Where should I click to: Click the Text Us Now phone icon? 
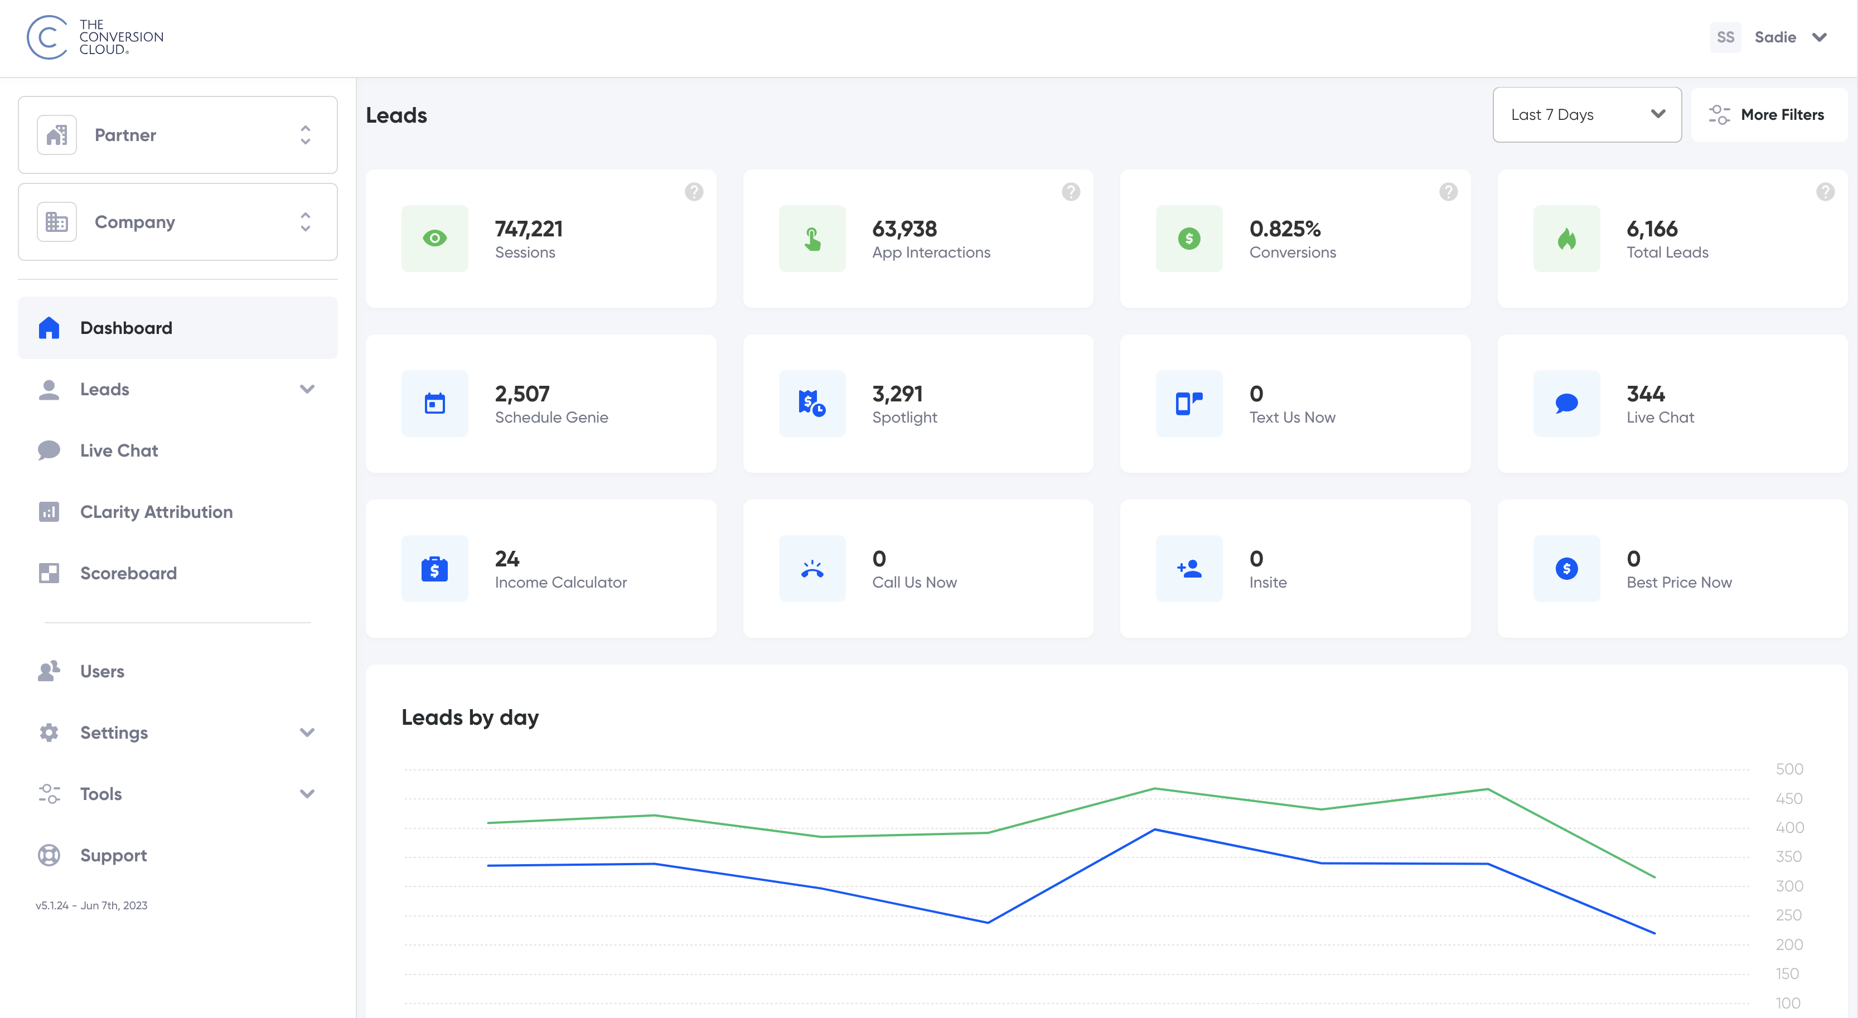coord(1189,403)
